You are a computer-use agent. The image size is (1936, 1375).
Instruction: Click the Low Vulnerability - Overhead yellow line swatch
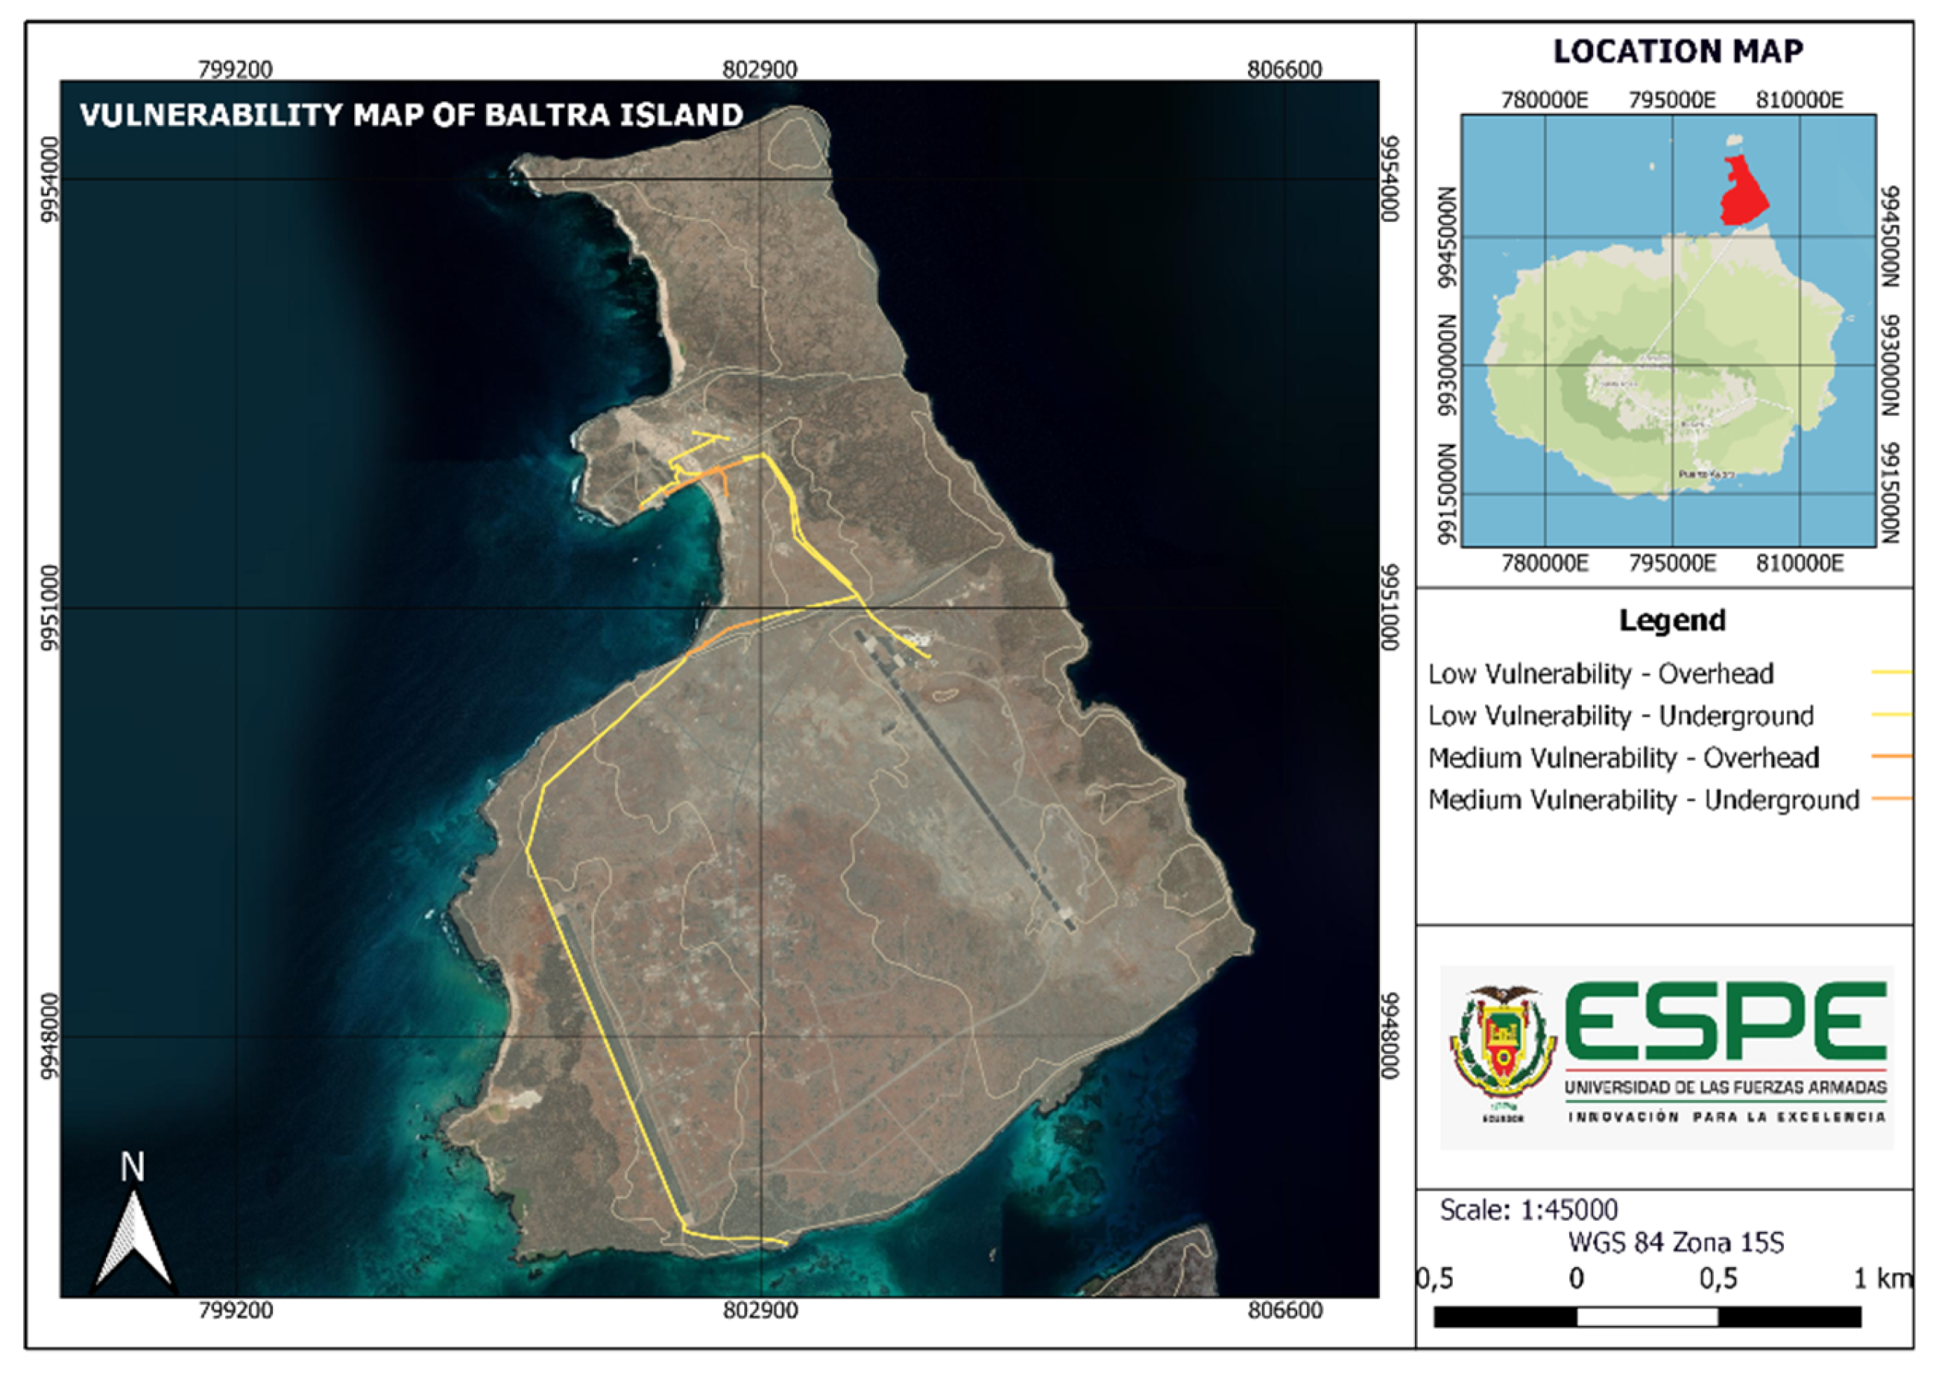tap(1891, 672)
